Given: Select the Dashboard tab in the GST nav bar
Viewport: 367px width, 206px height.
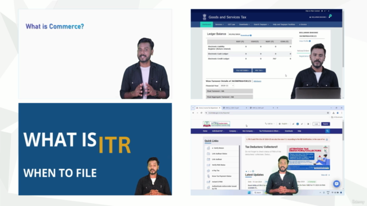Looking at the screenshot, I should coord(206,24).
